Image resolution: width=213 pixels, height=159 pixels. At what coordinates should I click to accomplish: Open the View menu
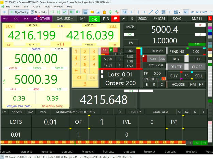click(17, 7)
